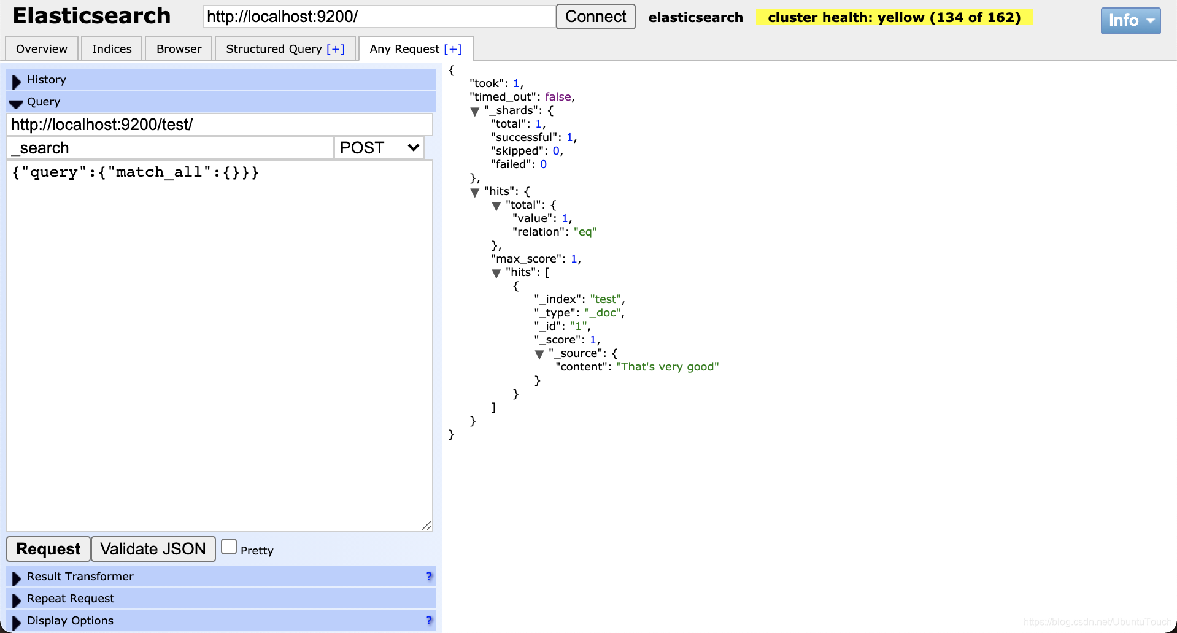
Task: Click the Validate JSON button
Action: (153, 548)
